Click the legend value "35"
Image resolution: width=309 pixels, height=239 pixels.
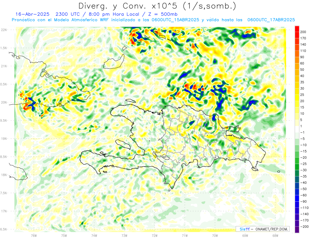point(302,82)
